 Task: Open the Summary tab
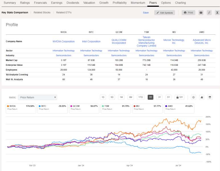(x=10, y=3)
